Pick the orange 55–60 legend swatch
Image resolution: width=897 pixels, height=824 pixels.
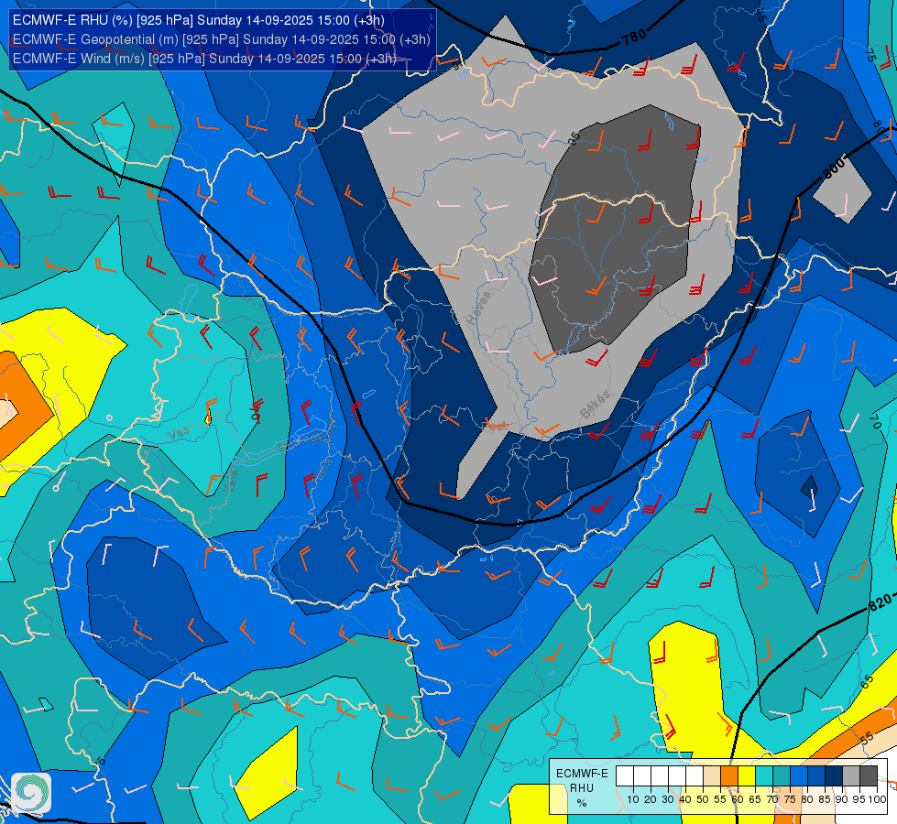[x=728, y=775]
